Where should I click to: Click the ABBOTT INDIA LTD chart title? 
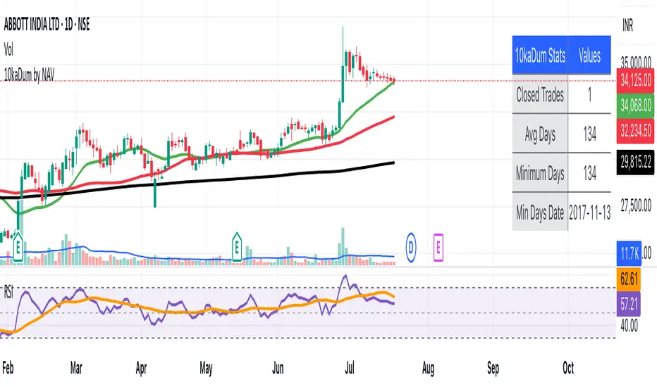[x=47, y=25]
